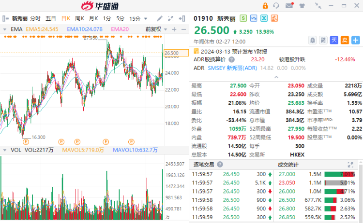Screen dimensions: 363x223
Task: Click the orange Sell (卖) button
Action: coord(345,40)
